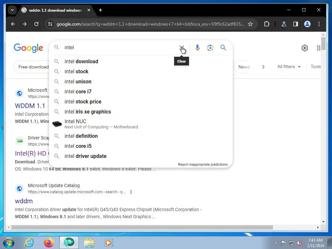This screenshot has height=249, width=332.
Task: Select the Free download filter chip
Action: coord(32,67)
